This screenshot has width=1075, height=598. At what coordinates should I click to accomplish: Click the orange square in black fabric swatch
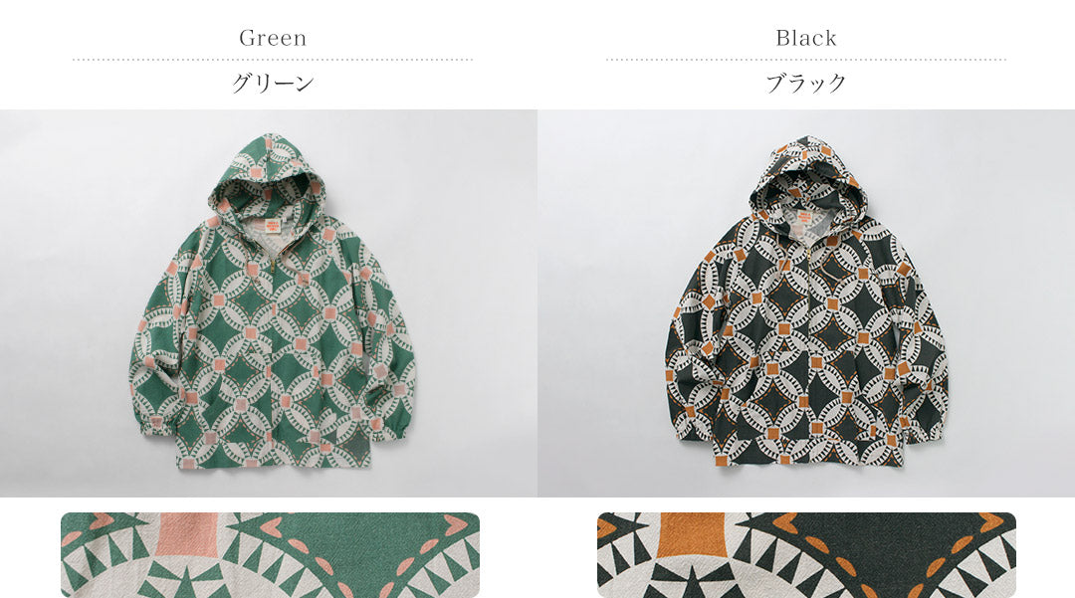tap(693, 534)
